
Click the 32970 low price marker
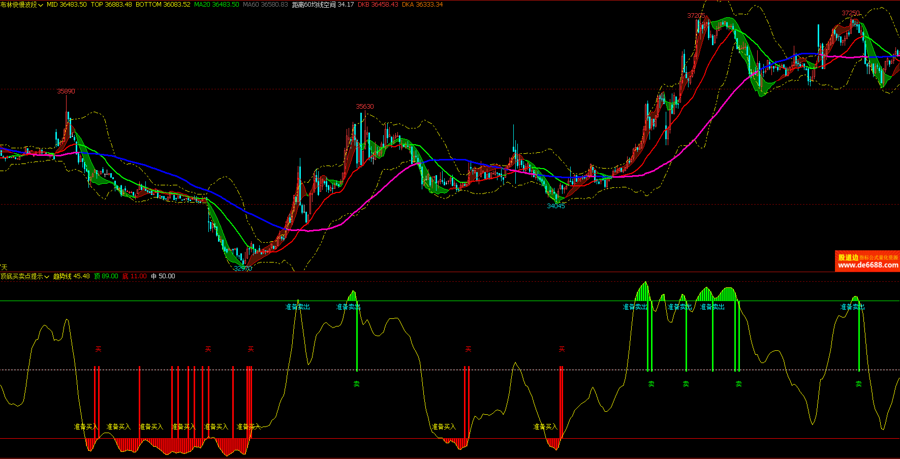pyautogui.click(x=242, y=268)
